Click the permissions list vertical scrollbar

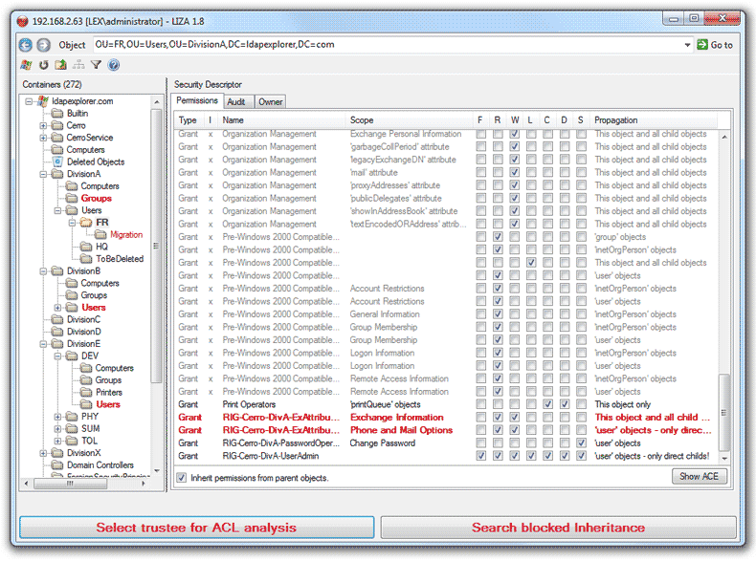click(x=724, y=287)
